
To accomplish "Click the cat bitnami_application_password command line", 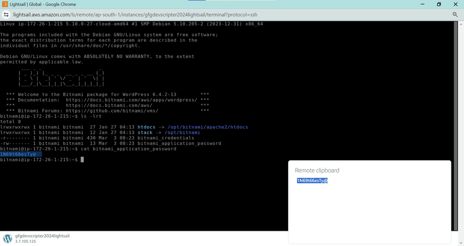I will 129,149.
